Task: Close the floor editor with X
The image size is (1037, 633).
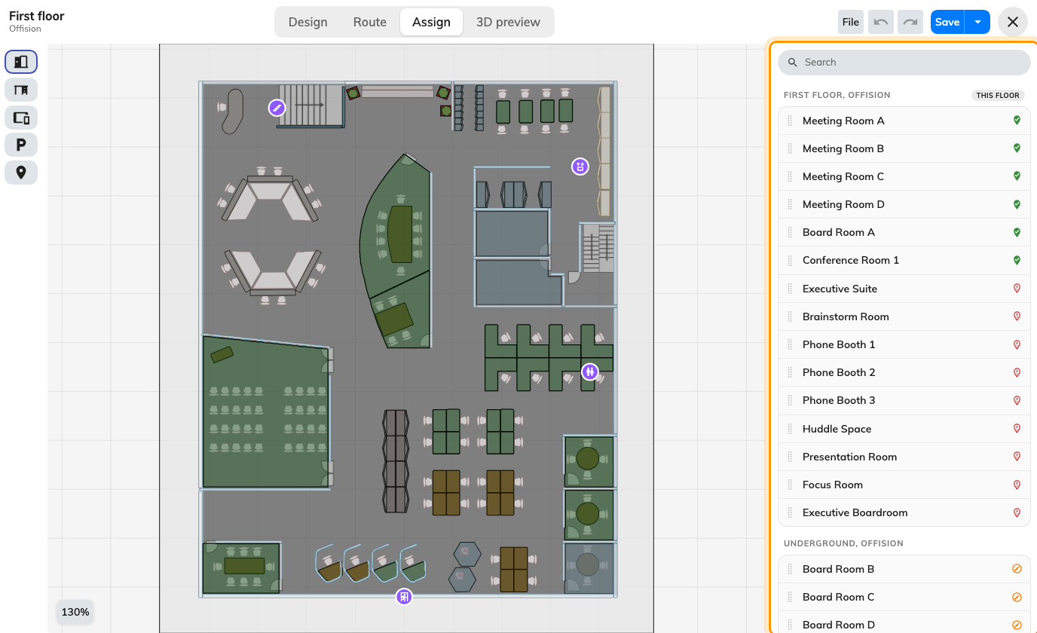Action: (x=1013, y=22)
